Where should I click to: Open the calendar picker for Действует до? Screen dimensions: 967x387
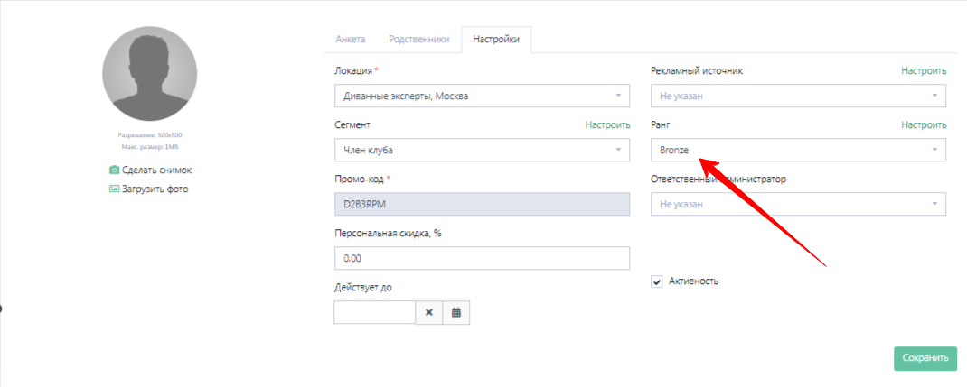click(456, 312)
